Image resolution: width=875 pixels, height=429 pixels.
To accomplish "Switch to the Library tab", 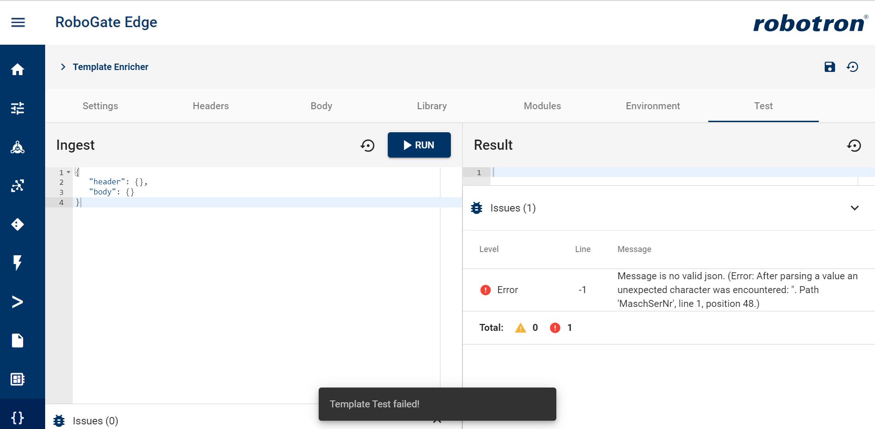I will click(x=432, y=106).
